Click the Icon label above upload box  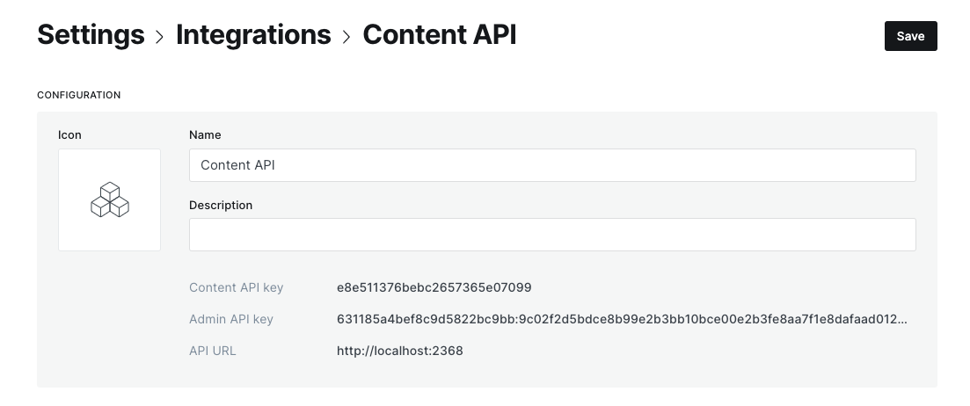point(69,134)
